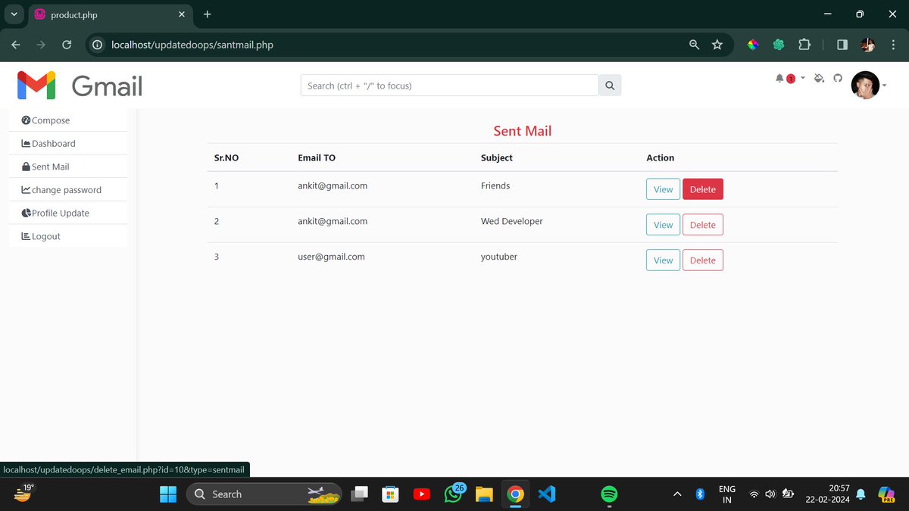Open the Extensions puzzle icon
This screenshot has width=909, height=511.
point(804,45)
